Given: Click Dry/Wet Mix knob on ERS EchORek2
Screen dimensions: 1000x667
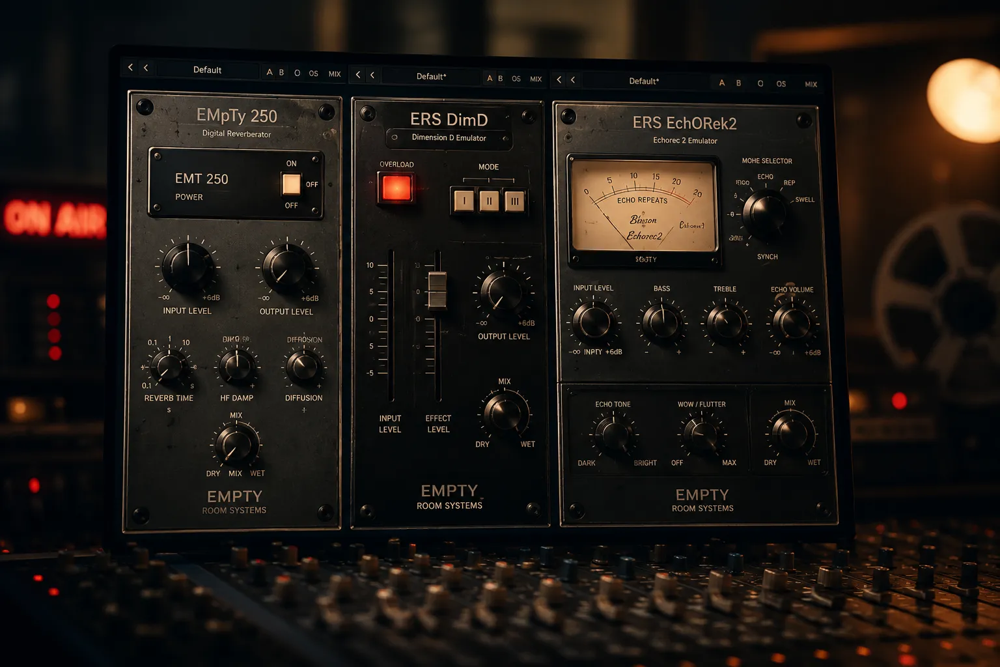Looking at the screenshot, I should click(x=792, y=433).
